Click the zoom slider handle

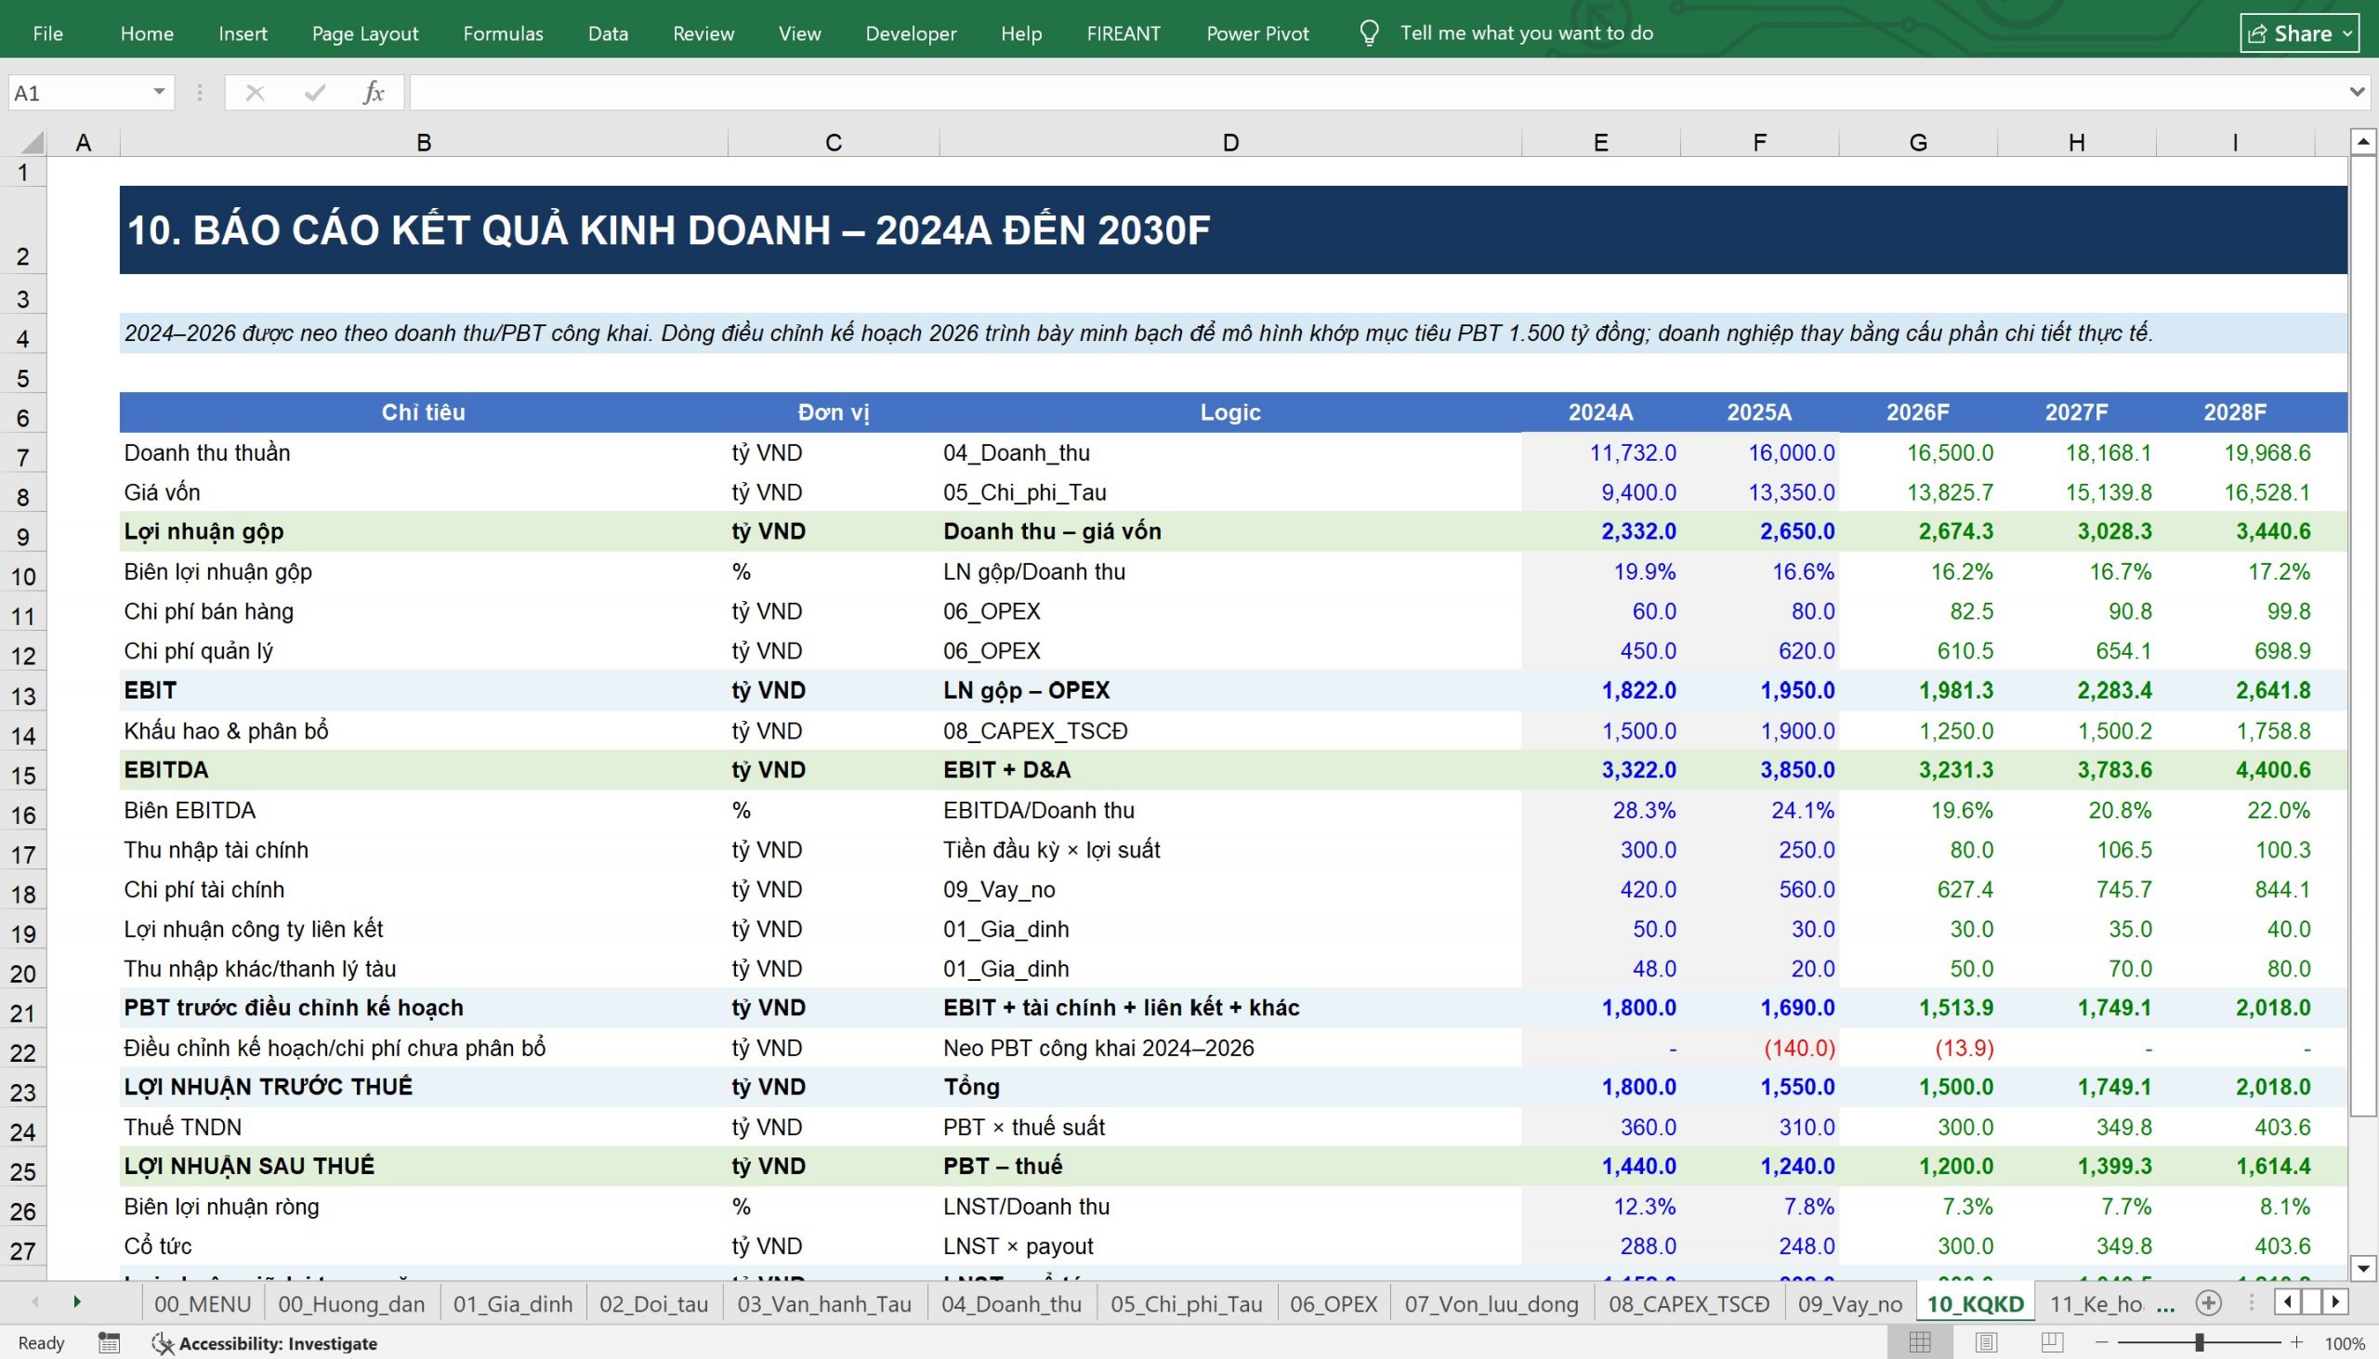(2199, 1342)
